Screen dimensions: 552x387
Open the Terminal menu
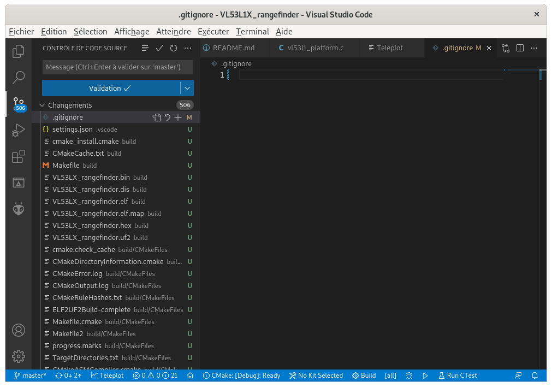click(x=252, y=31)
